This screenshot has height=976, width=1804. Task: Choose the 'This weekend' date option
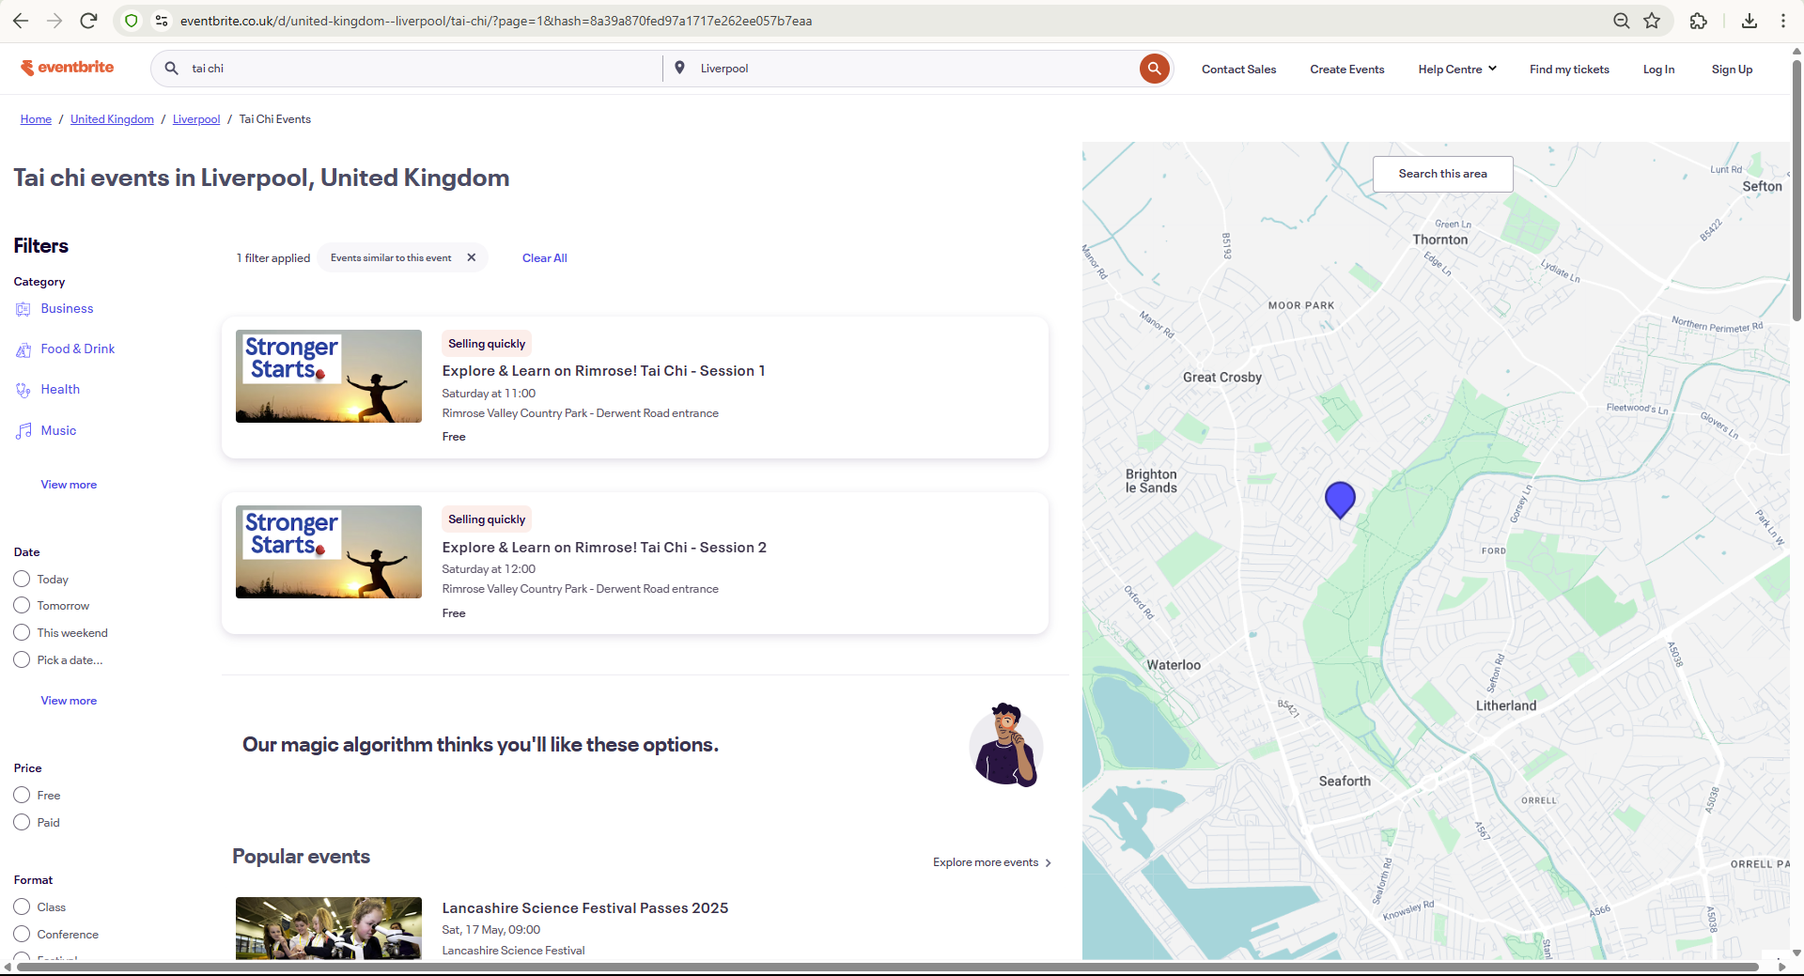23,633
